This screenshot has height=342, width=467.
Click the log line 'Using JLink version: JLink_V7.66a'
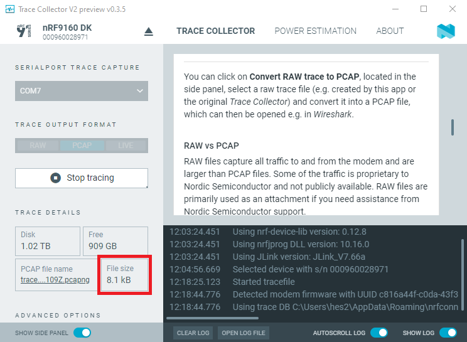click(x=299, y=257)
